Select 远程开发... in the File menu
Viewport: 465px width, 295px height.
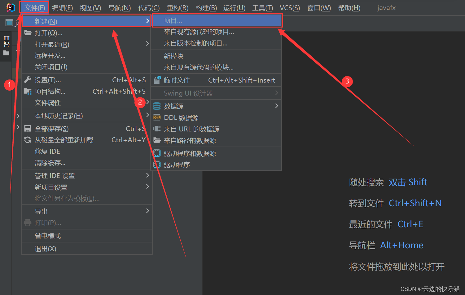point(87,56)
